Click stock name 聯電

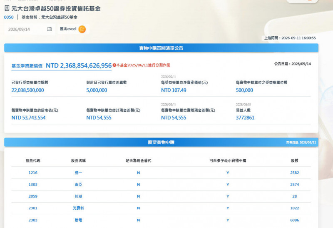coord(78,220)
